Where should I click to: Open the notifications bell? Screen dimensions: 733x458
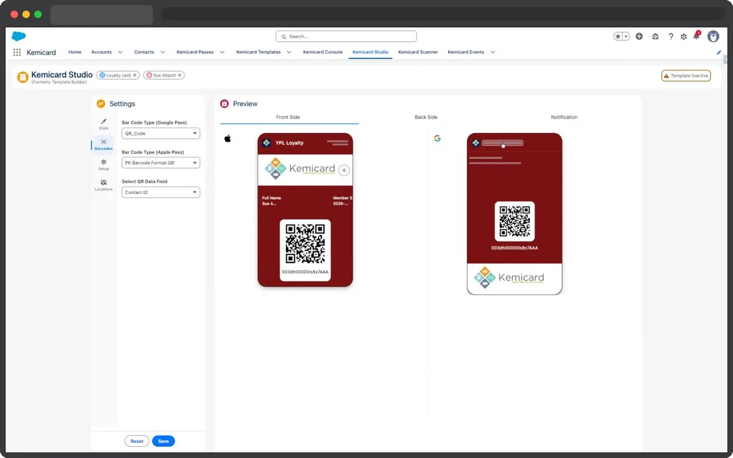pos(696,36)
